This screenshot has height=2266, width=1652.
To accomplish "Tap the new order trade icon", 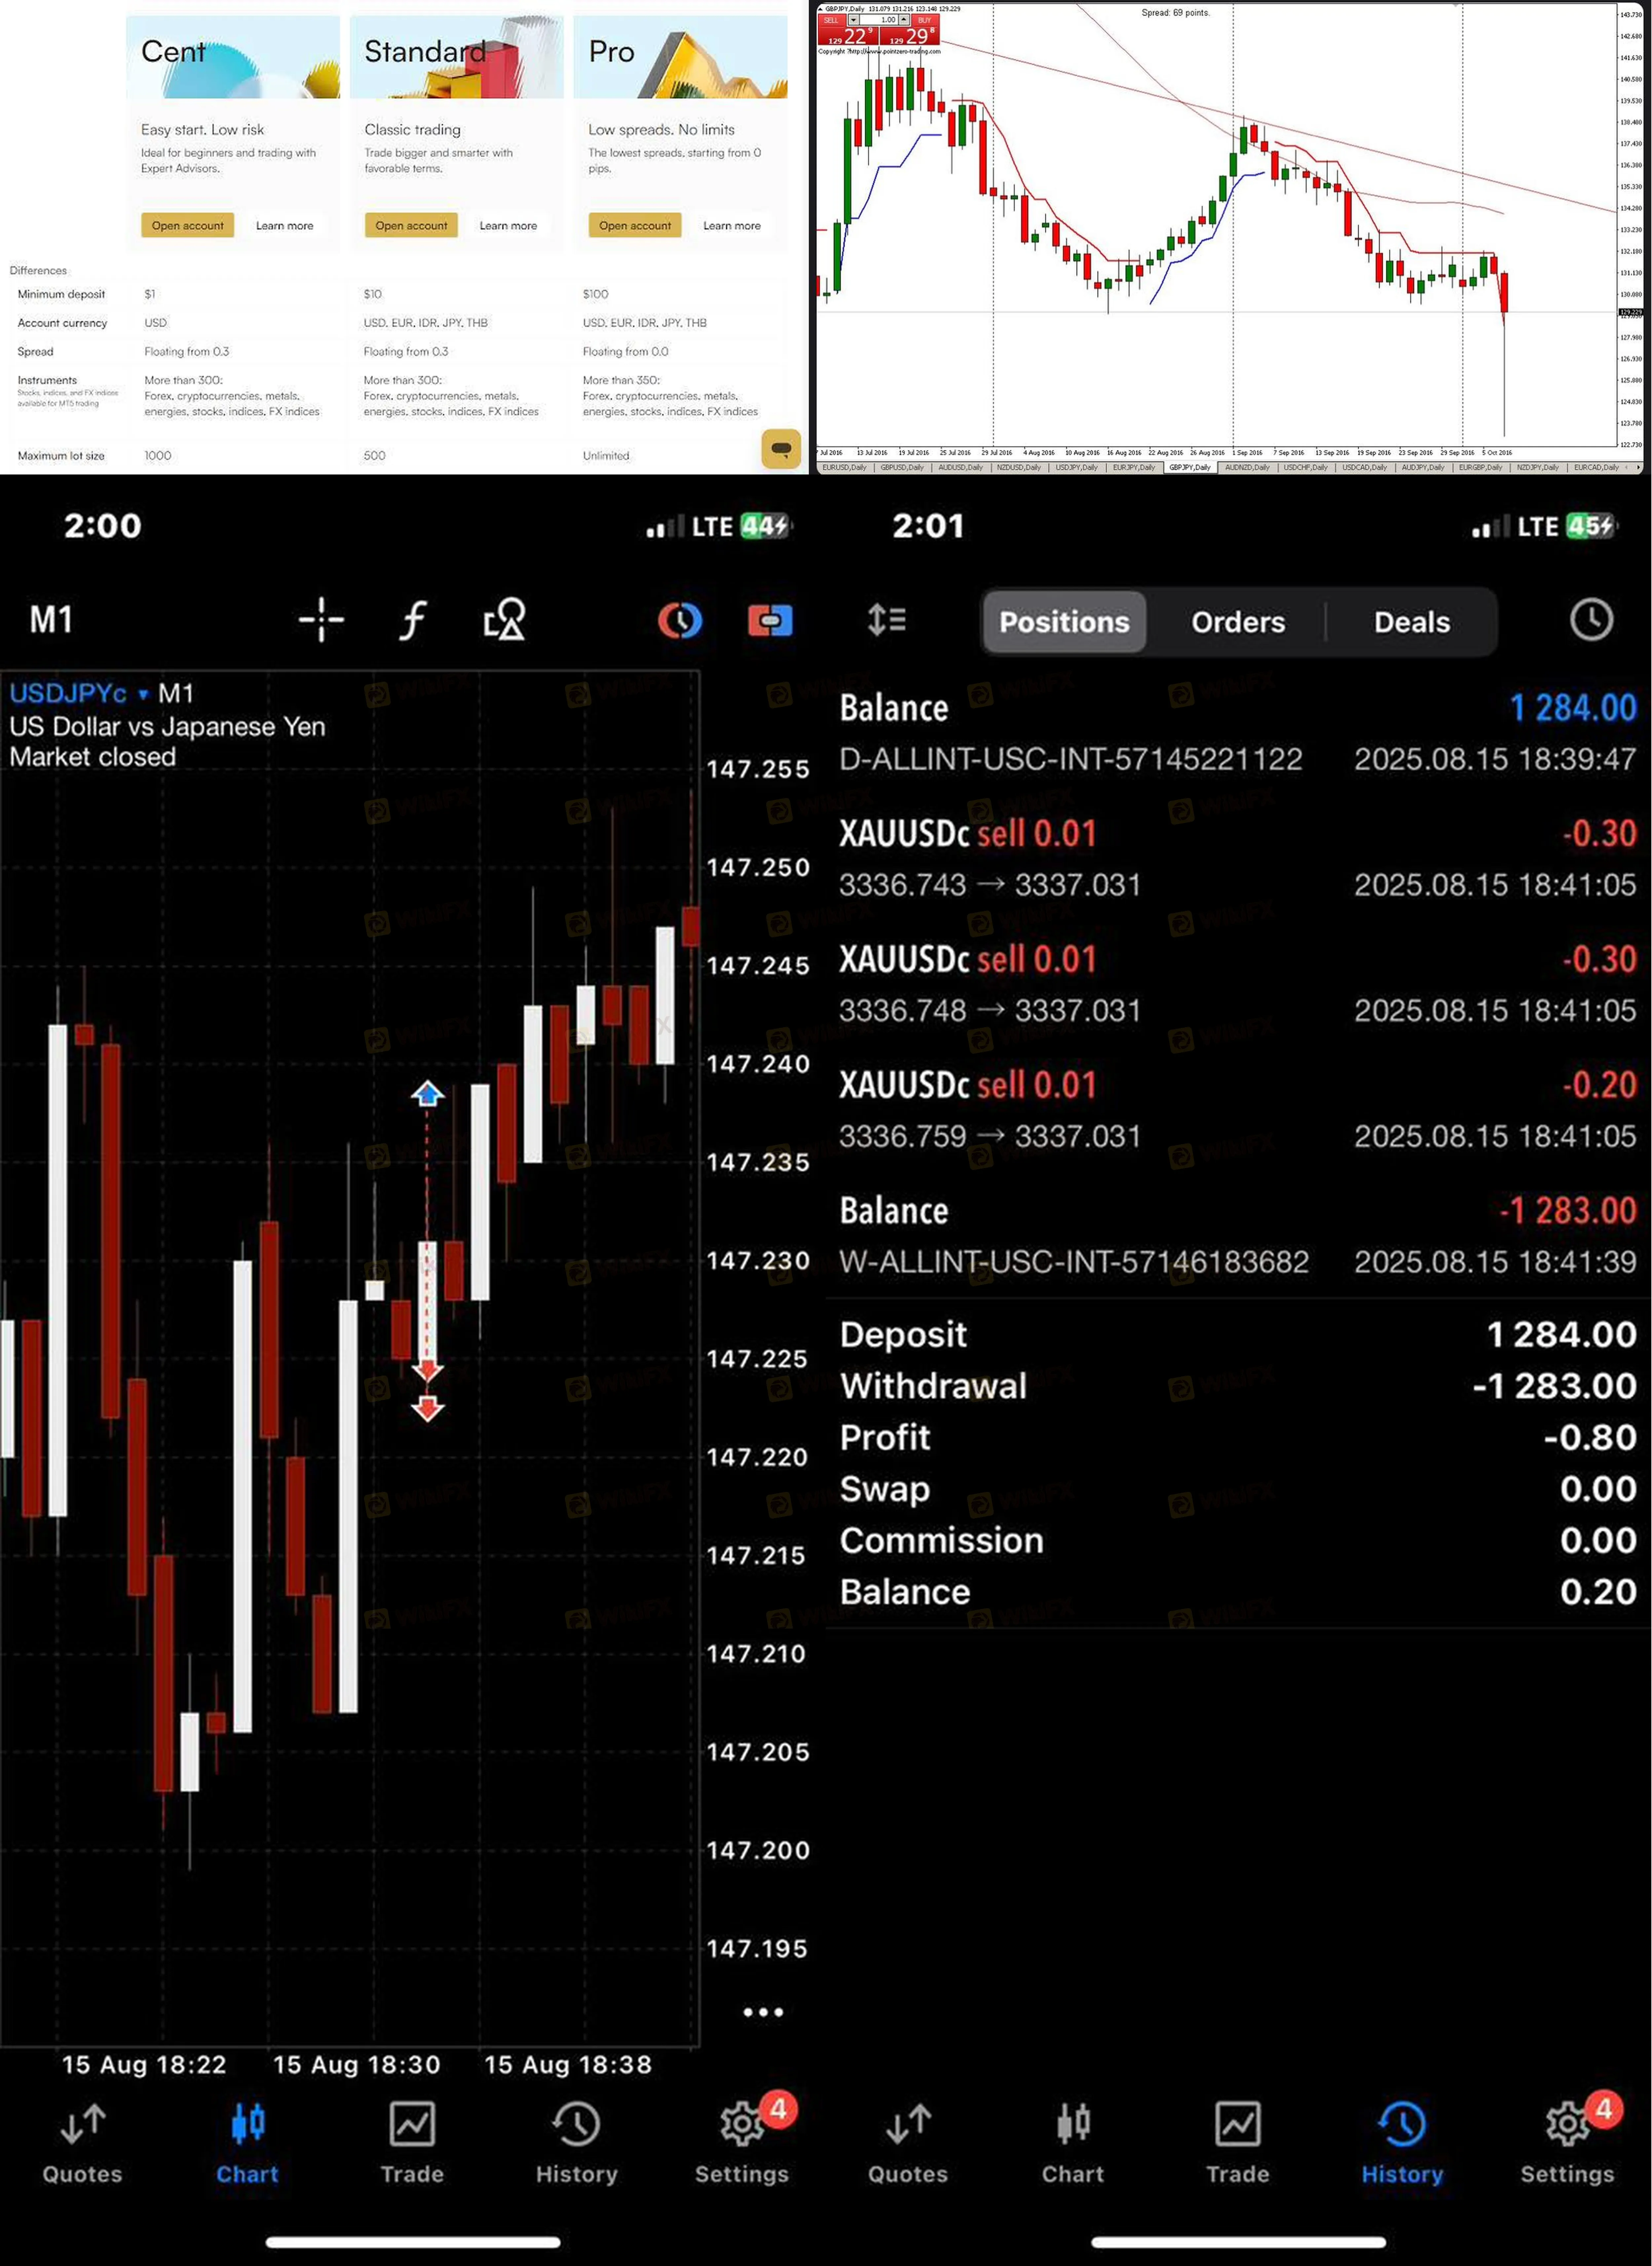I will coord(770,620).
